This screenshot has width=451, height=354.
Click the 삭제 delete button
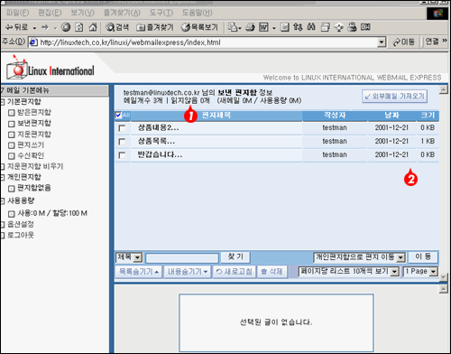coord(272,272)
